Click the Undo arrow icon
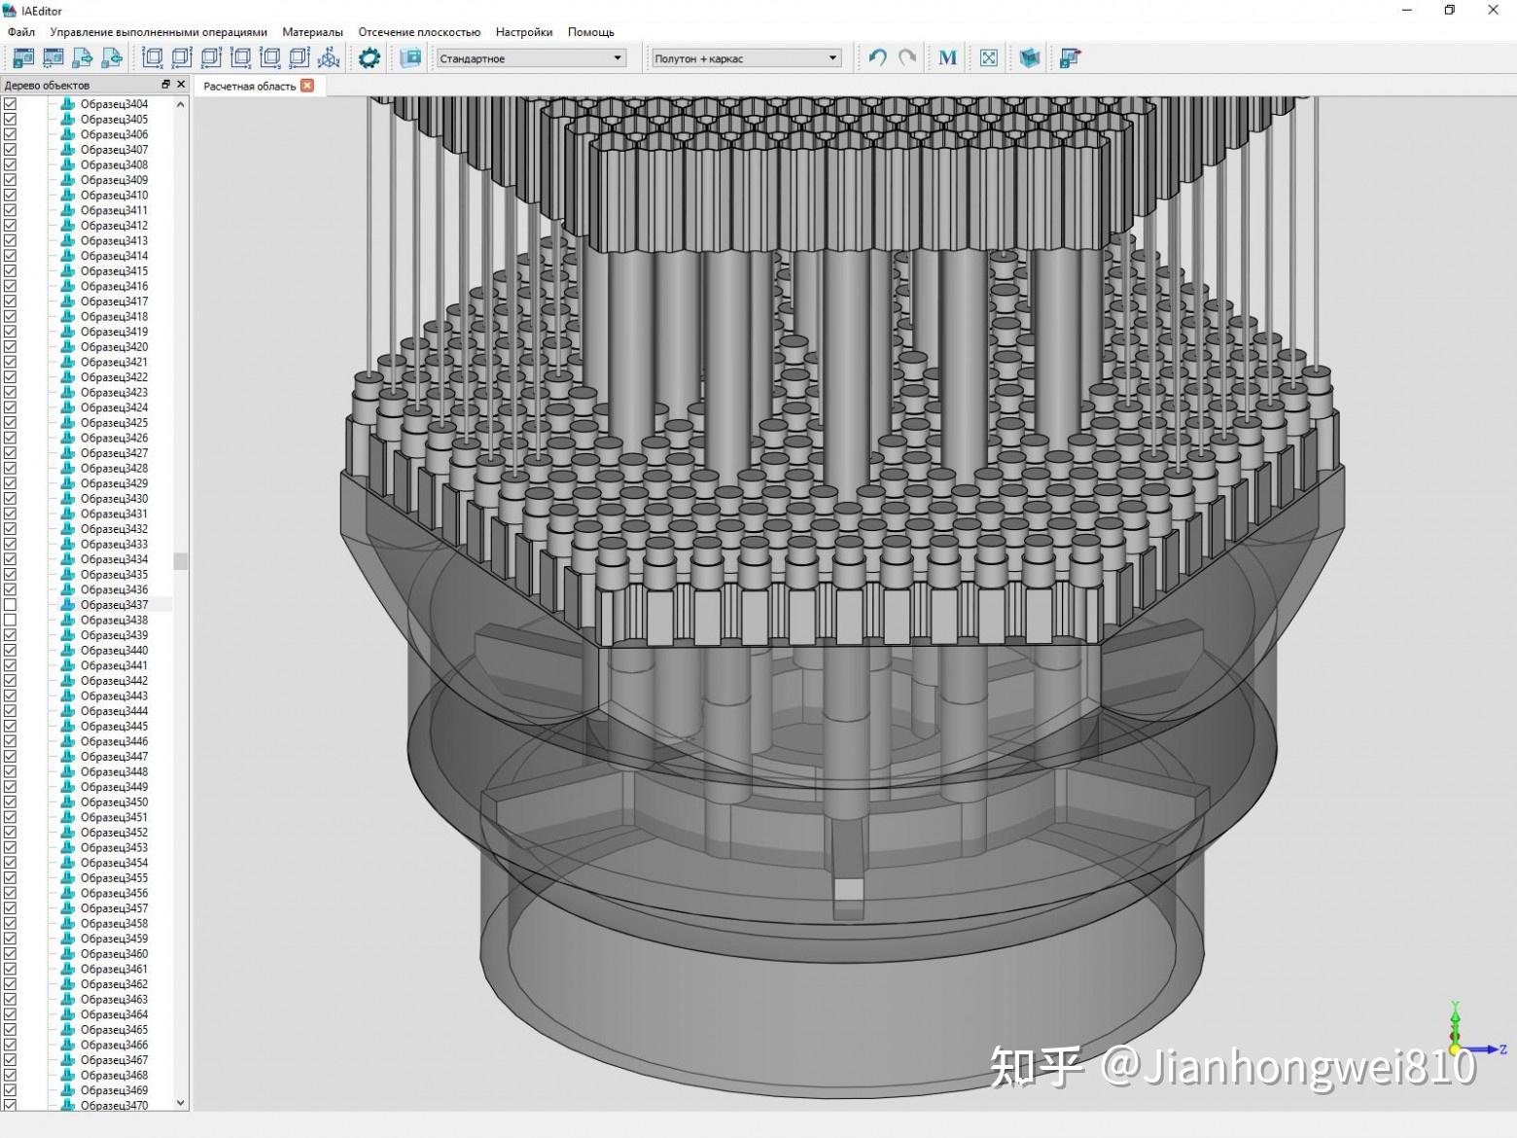The height and width of the screenshot is (1138, 1517). 876,57
